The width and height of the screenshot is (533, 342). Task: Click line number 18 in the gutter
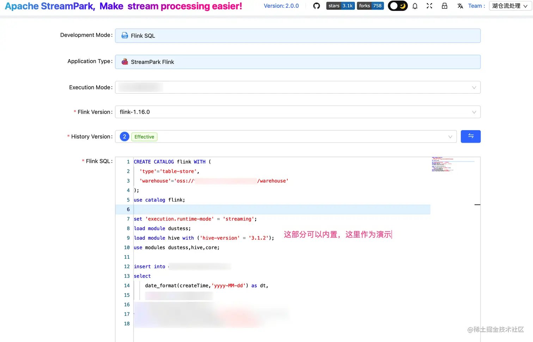pyautogui.click(x=127, y=323)
